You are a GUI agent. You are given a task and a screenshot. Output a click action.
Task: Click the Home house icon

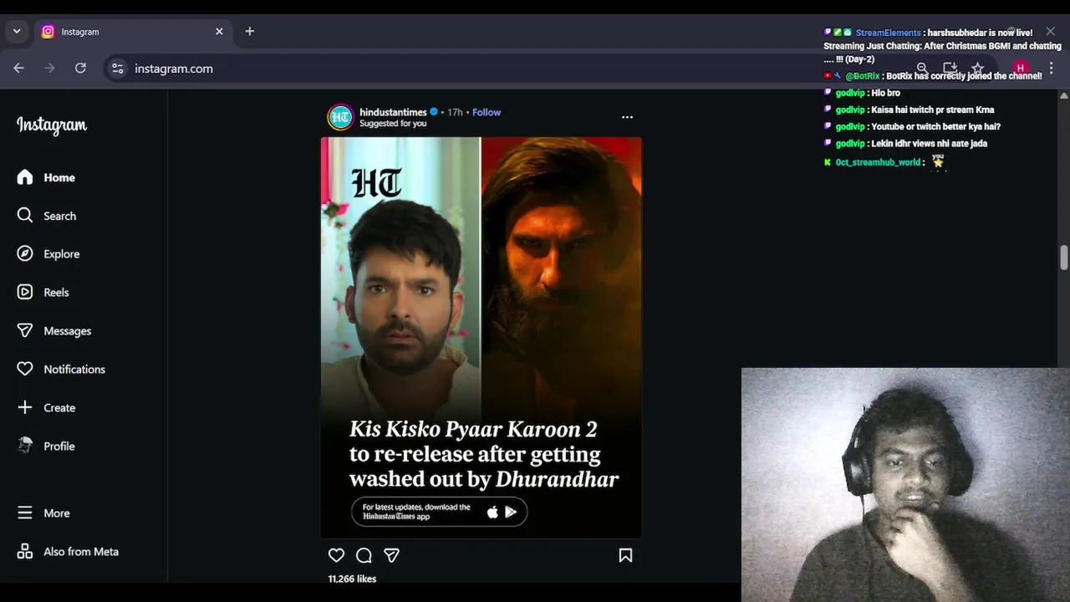[25, 177]
